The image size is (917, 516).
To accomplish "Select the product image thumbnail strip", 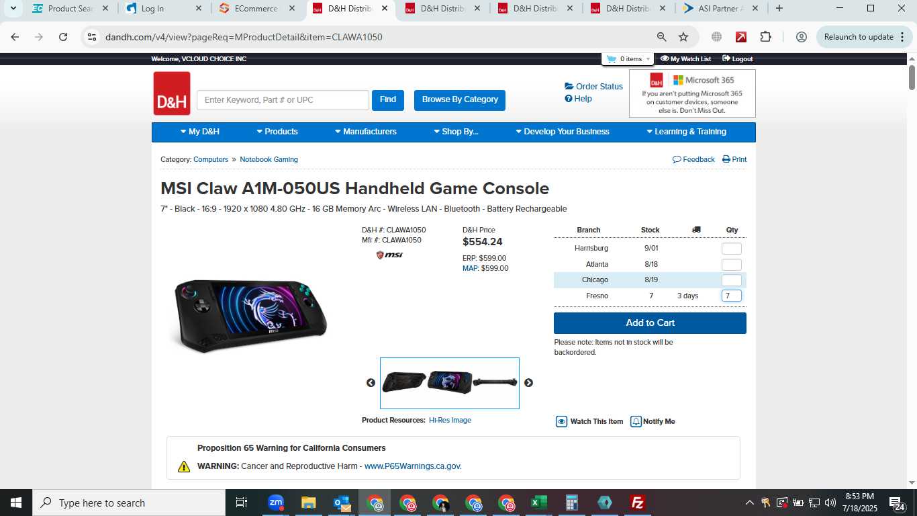I will click(450, 383).
